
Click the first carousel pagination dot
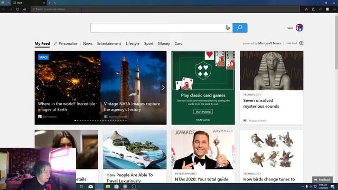click(75, 121)
